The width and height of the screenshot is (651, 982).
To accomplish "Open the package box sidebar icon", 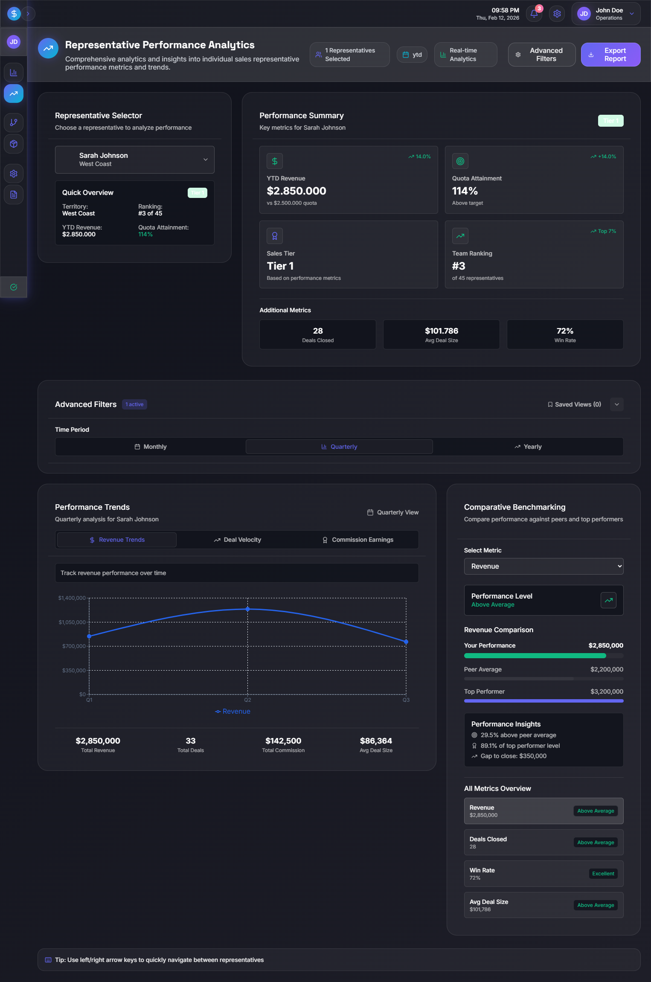I will tap(14, 144).
